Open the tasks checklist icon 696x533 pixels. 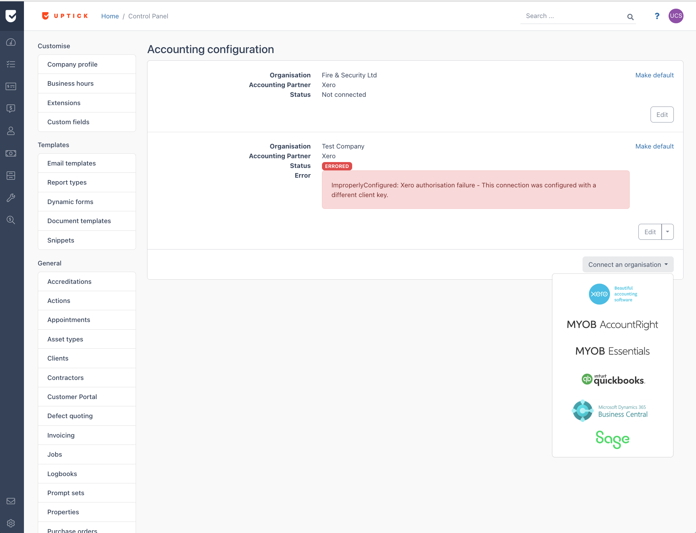(11, 64)
